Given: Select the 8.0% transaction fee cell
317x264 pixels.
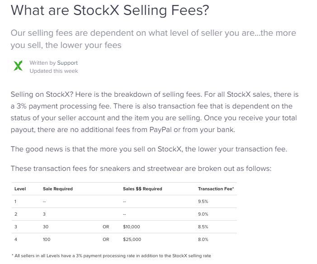Looking at the screenshot, I should point(203,239).
